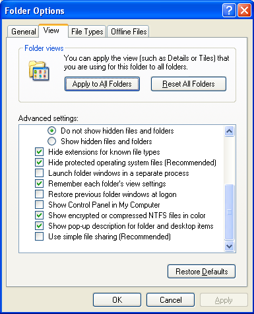This screenshot has width=254, height=314.
Task: Check Show Control Panel in My Computer
Action: 39,205
